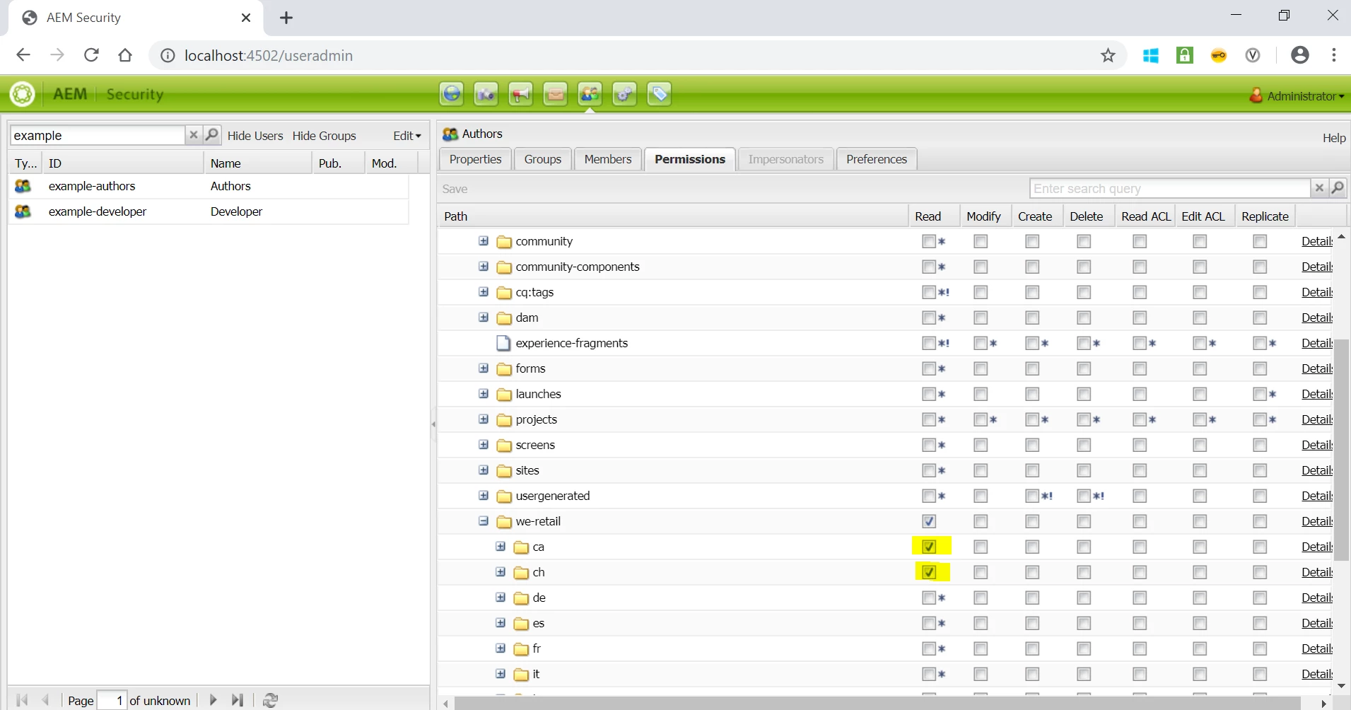This screenshot has height=710, width=1351.
Task: Reload the browser page
Action: 91,55
